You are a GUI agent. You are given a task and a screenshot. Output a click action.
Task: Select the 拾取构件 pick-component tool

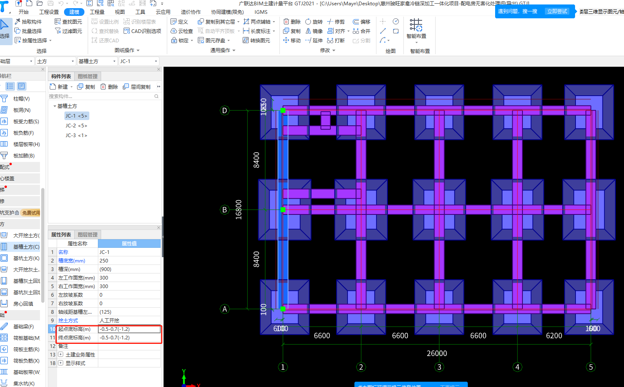28,22
